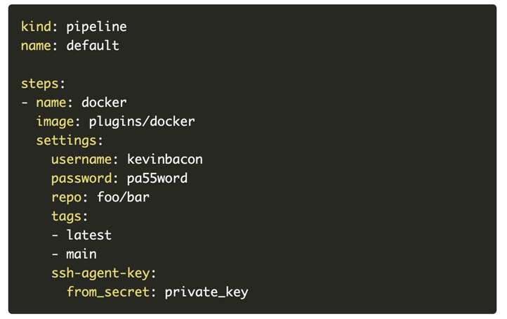This screenshot has height=319, width=507.
Task: Click the 'image' key
Action: [55, 122]
